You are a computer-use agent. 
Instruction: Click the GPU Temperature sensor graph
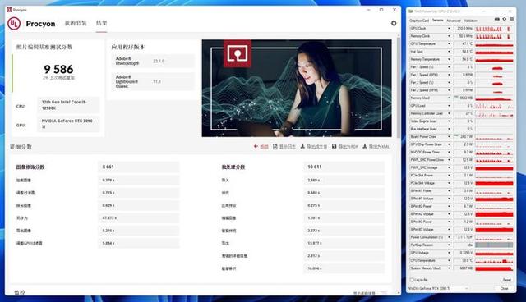(x=494, y=43)
